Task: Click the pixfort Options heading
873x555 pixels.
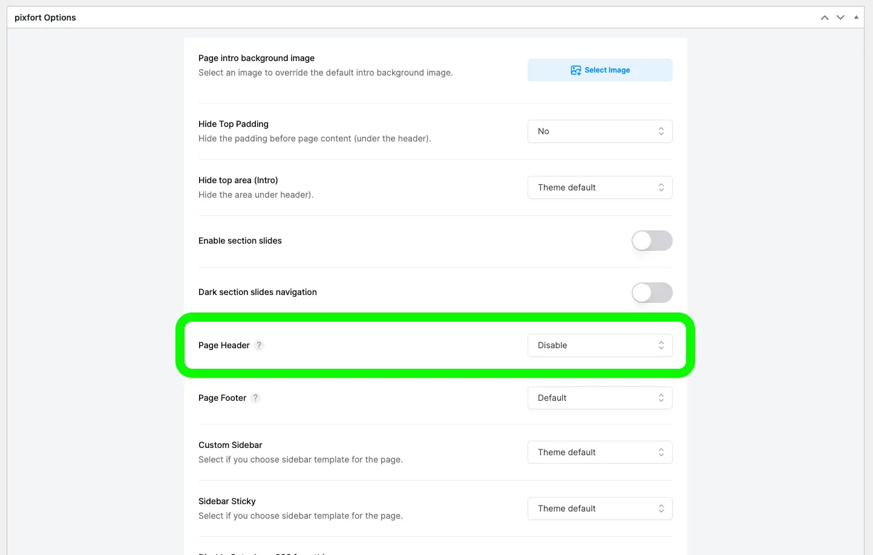Action: [45, 18]
